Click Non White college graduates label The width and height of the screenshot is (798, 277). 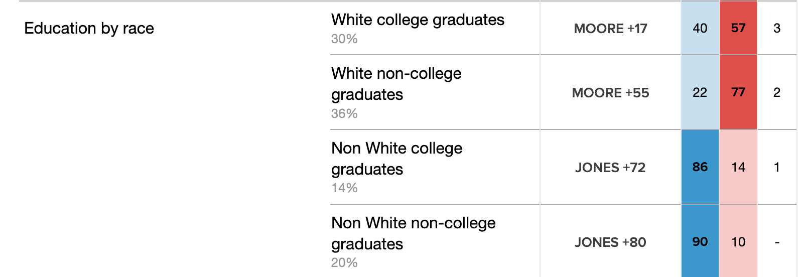[x=396, y=159]
